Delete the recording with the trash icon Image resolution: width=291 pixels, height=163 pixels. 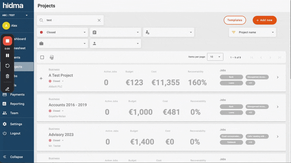[7, 76]
